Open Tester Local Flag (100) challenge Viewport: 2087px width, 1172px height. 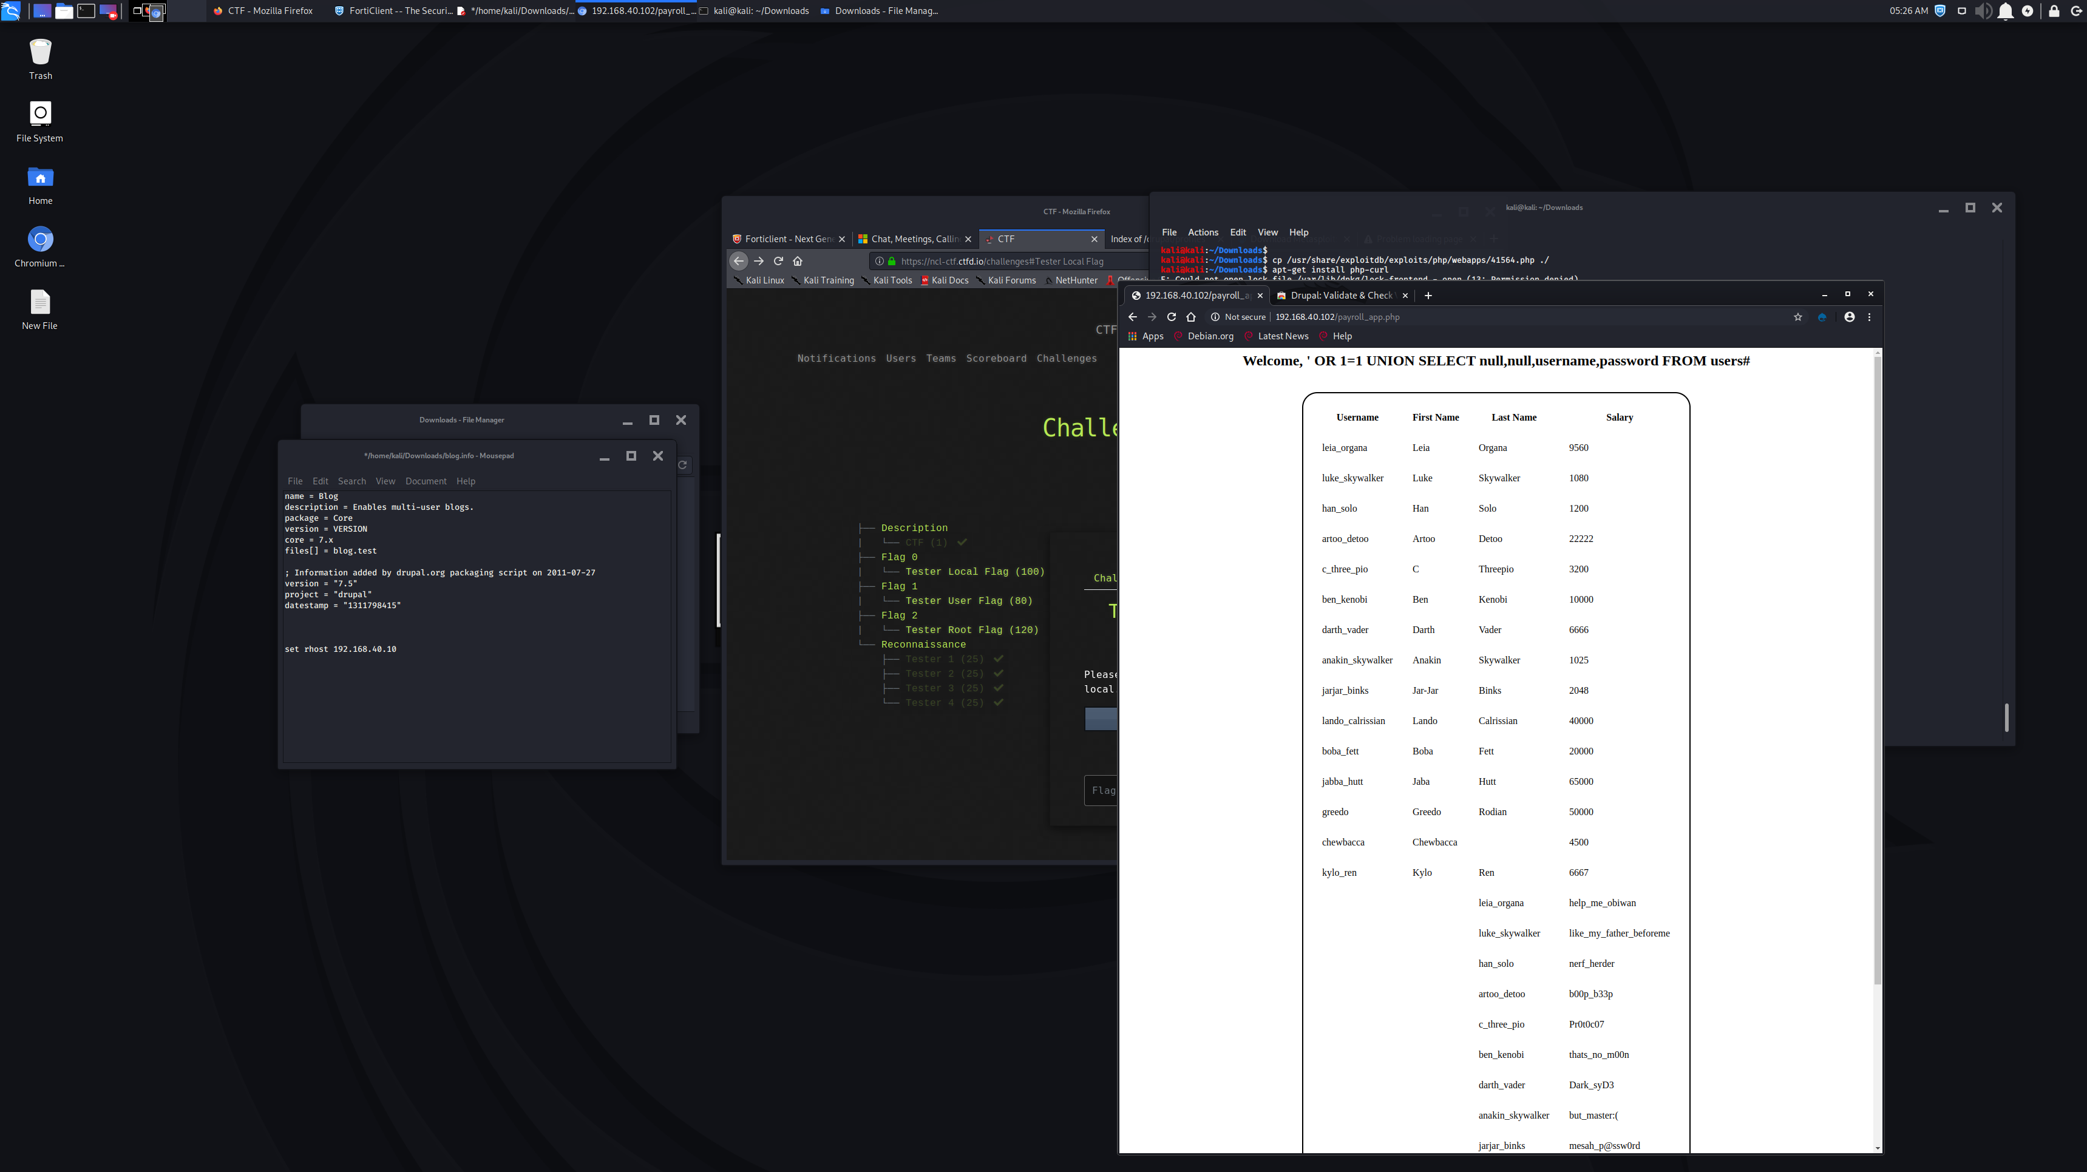974,572
